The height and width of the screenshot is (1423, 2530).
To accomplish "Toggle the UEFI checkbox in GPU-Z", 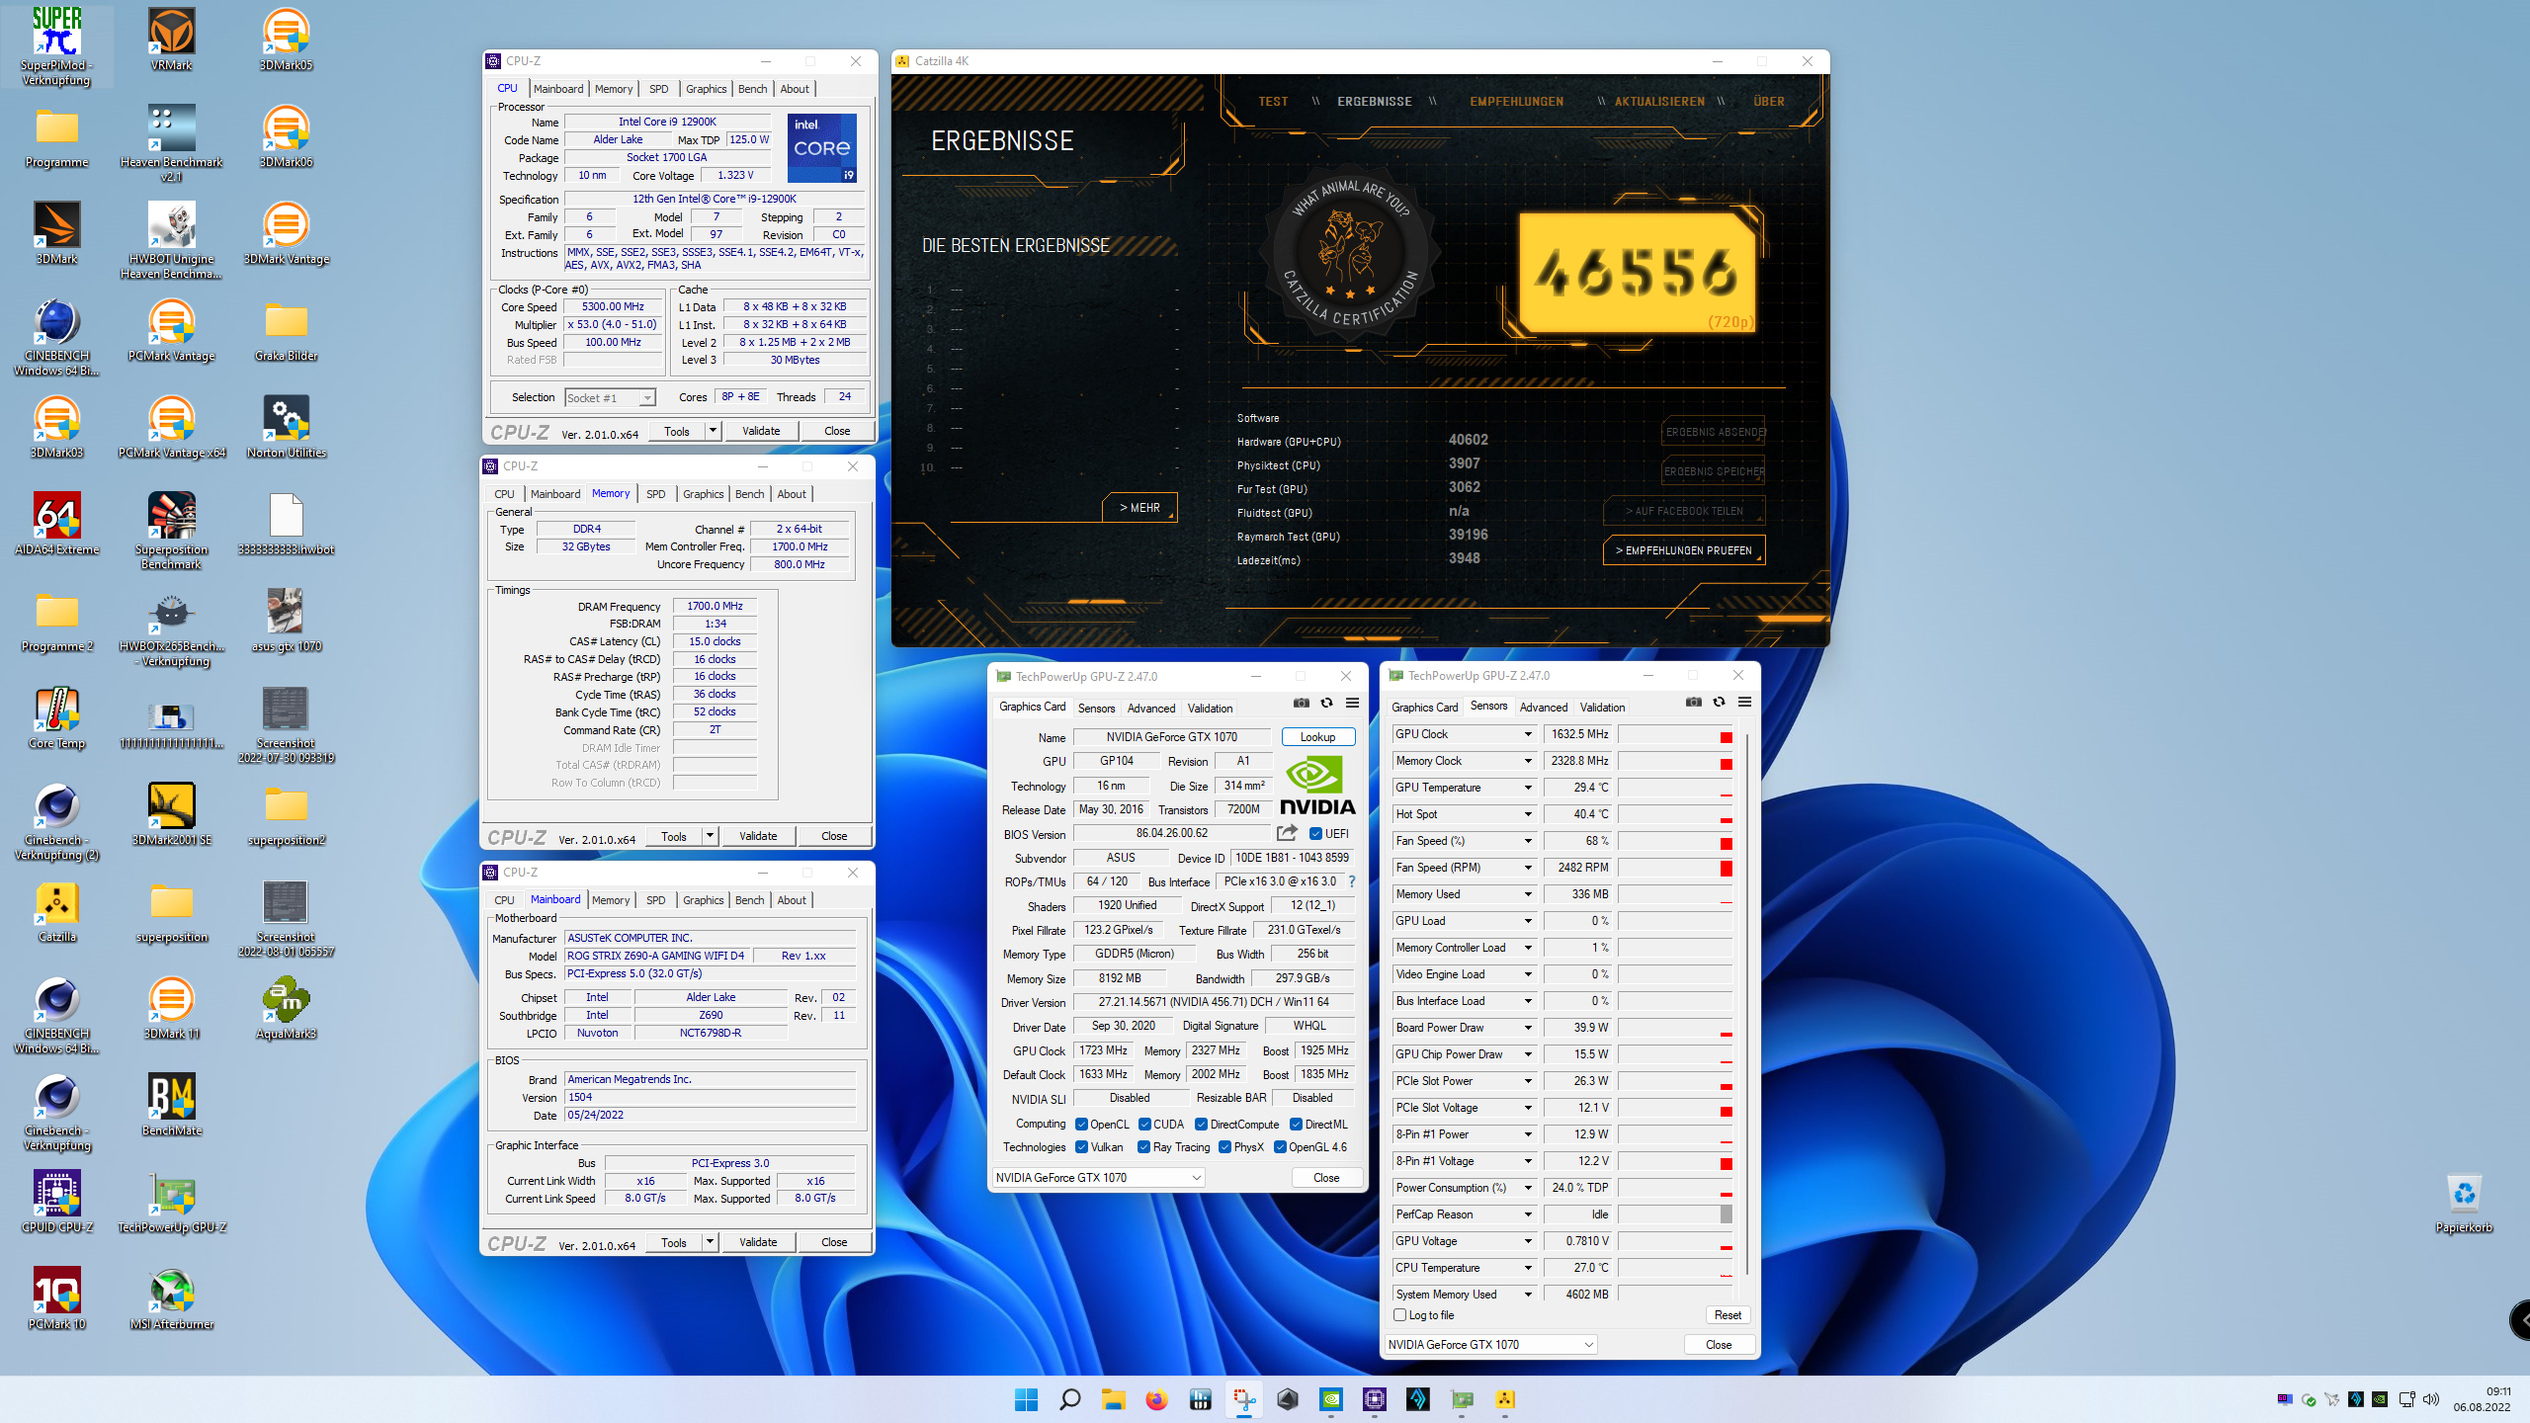I will tap(1315, 833).
